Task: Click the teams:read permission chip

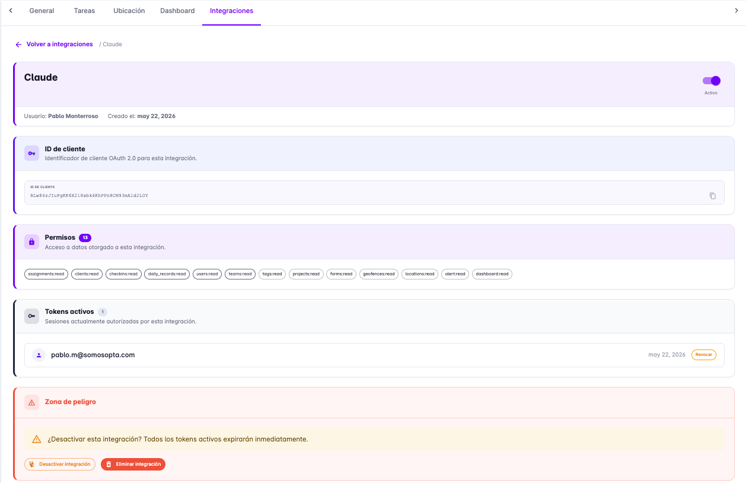Action: 240,274
